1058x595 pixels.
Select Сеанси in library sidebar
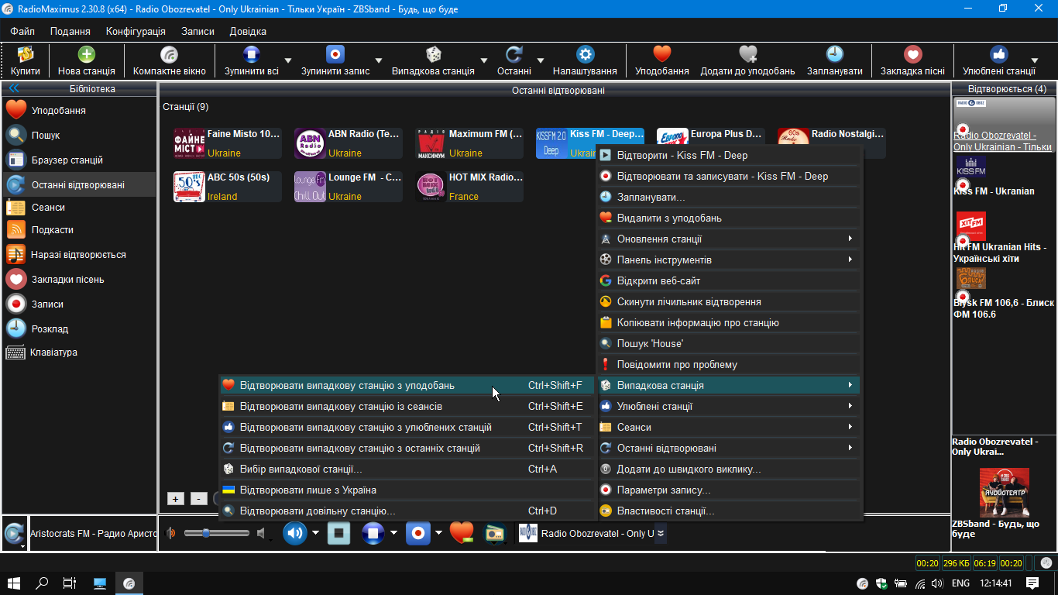(x=78, y=208)
